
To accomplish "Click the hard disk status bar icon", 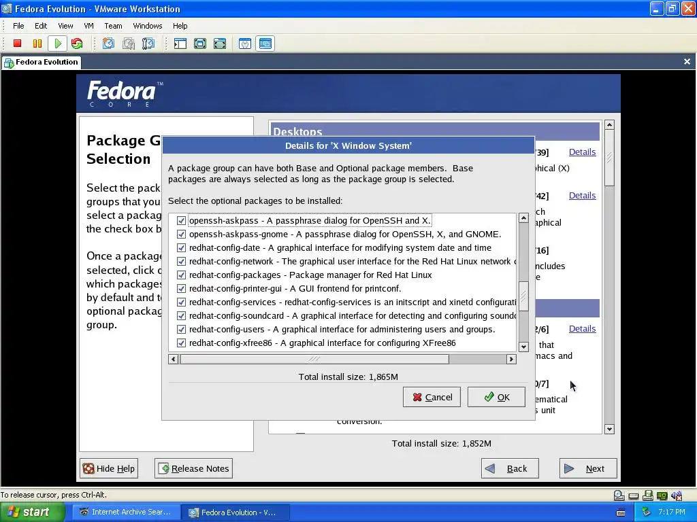I will click(x=619, y=495).
